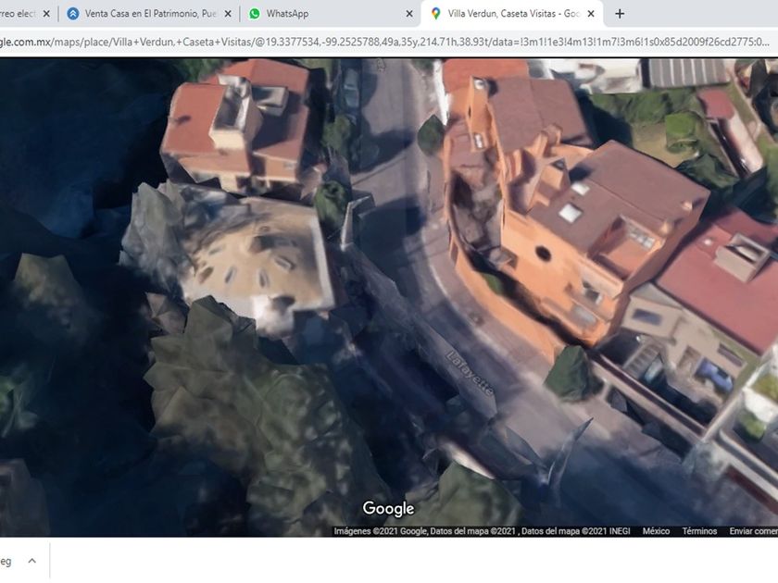778x583 pixels.
Task: Click the Venta Casa tab favicon
Action: 73,14
